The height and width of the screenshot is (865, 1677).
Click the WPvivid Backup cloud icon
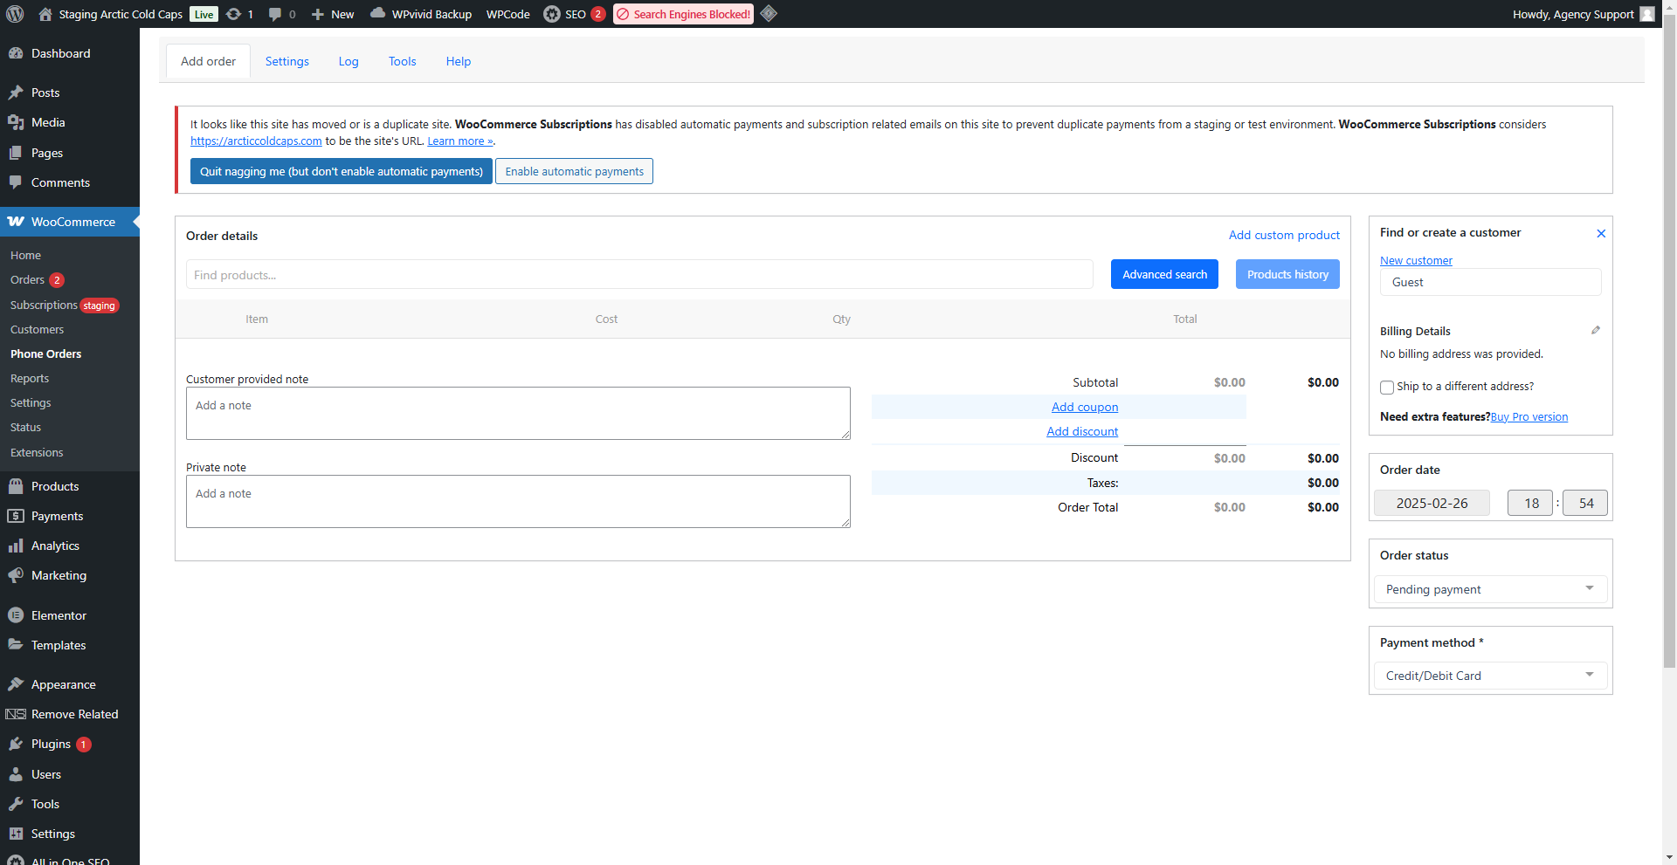[377, 14]
